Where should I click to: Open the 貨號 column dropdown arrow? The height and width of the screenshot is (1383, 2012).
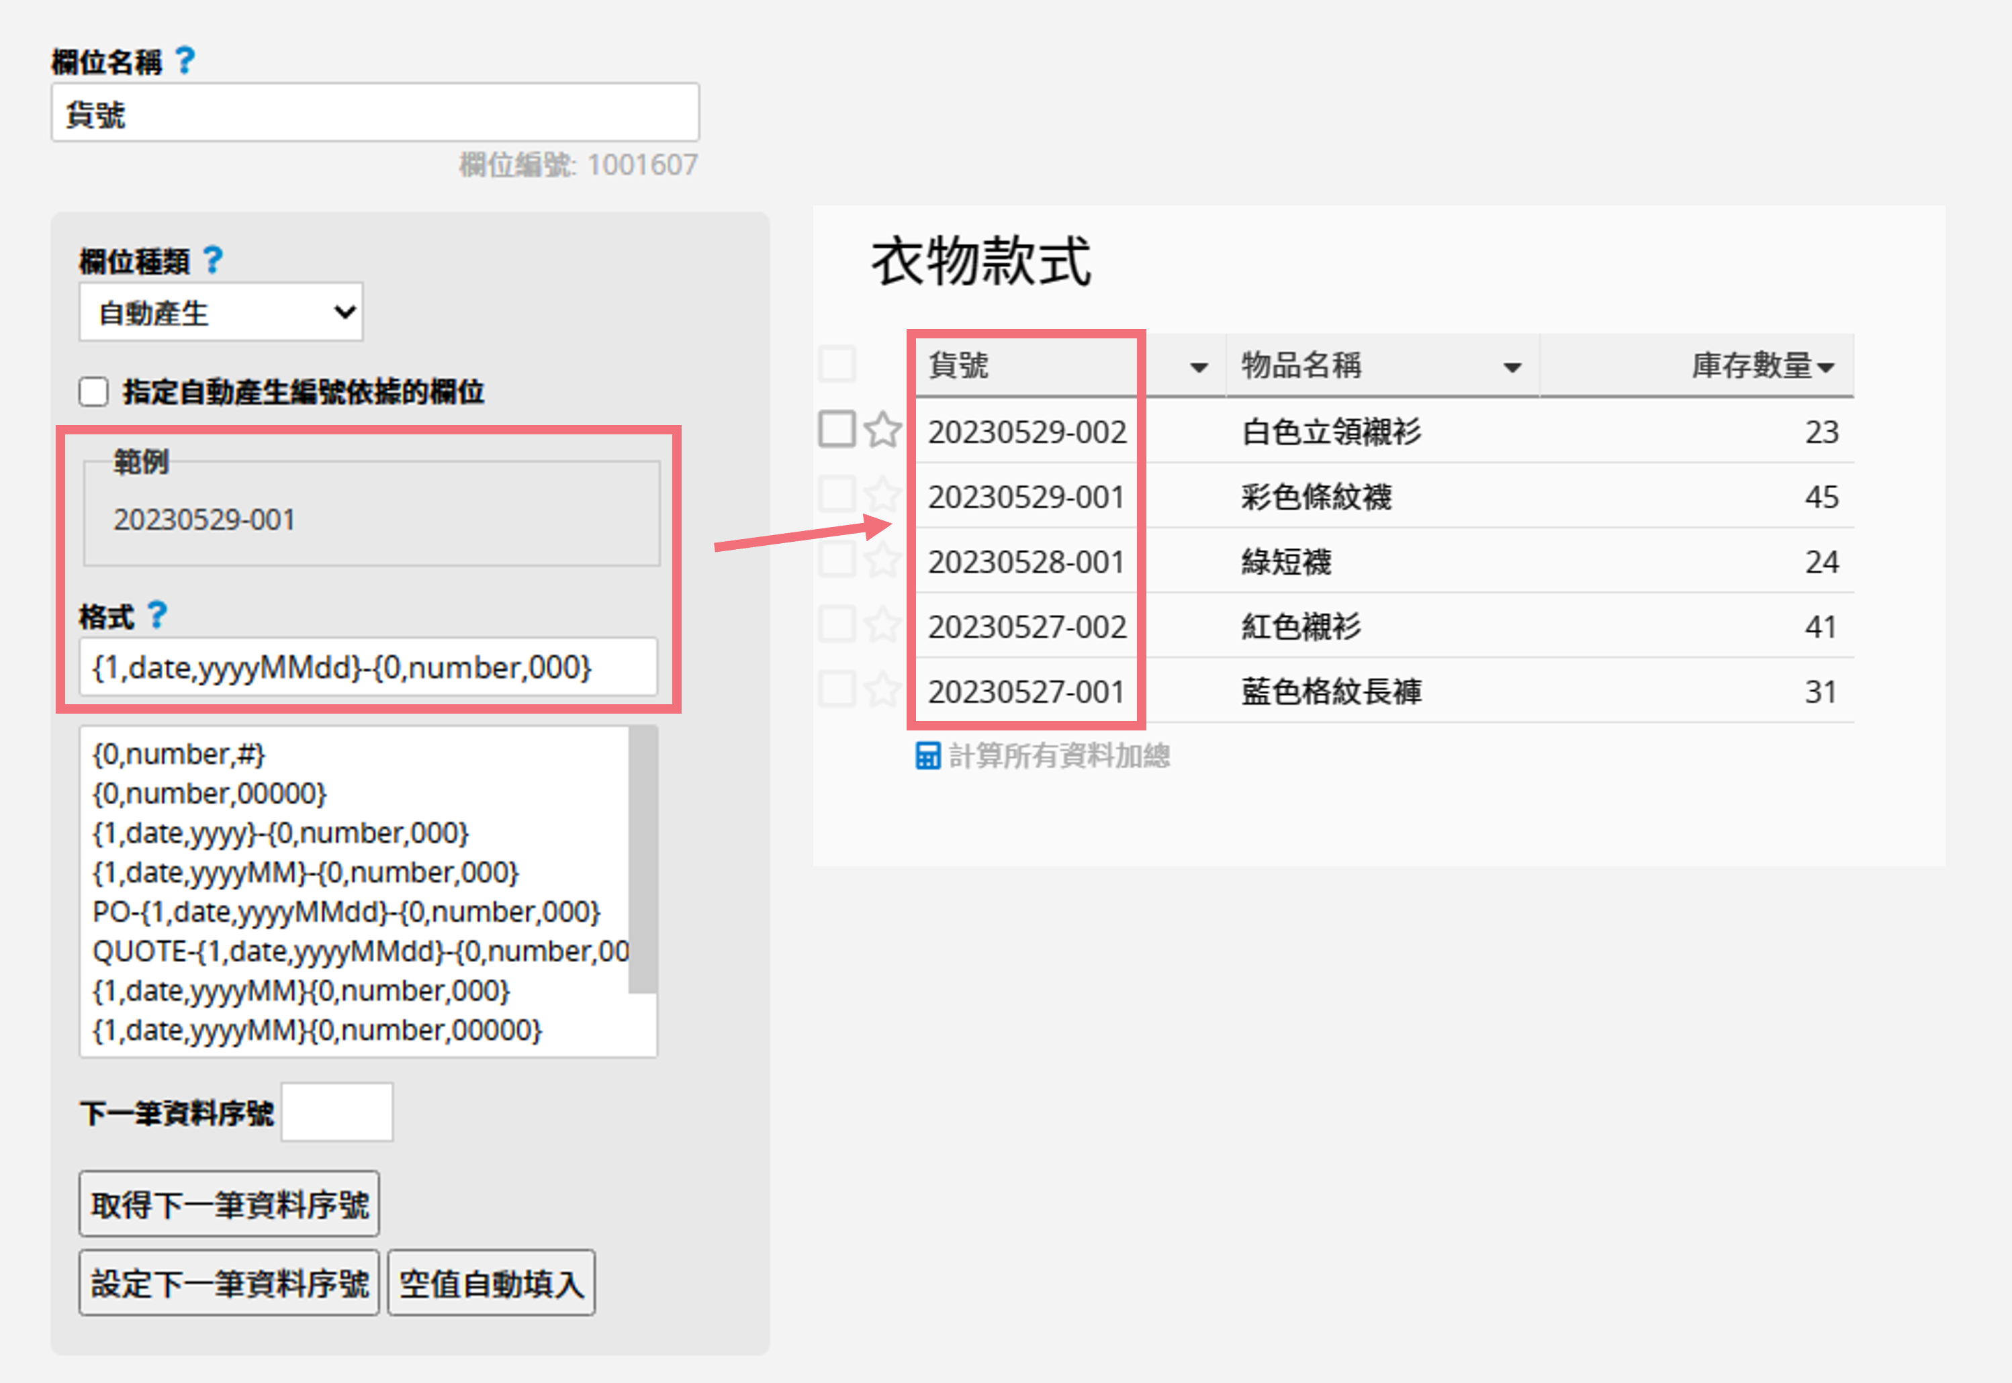[x=1199, y=367]
